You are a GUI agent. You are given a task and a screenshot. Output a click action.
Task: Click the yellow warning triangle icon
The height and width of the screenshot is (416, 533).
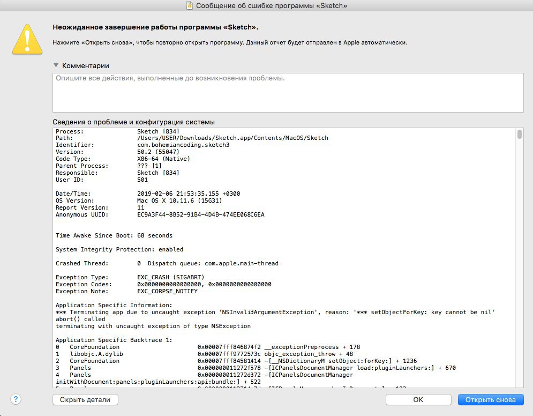tap(27, 40)
